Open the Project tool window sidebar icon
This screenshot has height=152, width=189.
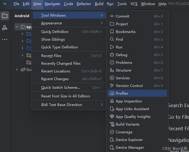[x=5, y=16]
